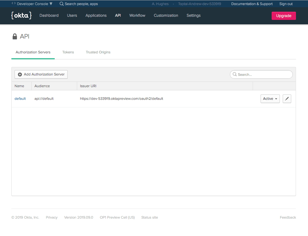Click the Feedback link
This screenshot has width=308, height=236.
pos(288,217)
